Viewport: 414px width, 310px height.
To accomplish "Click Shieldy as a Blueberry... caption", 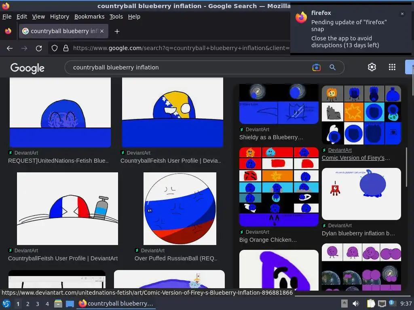I will [x=271, y=137].
